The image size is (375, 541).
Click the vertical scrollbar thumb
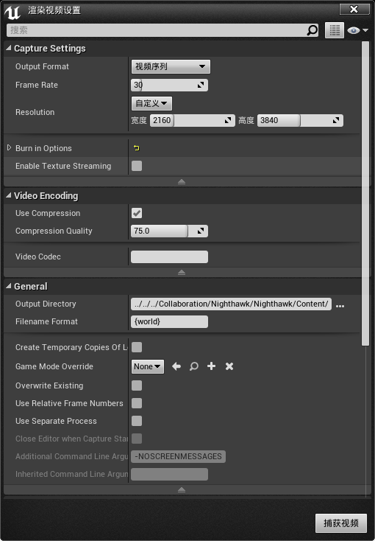(365, 193)
